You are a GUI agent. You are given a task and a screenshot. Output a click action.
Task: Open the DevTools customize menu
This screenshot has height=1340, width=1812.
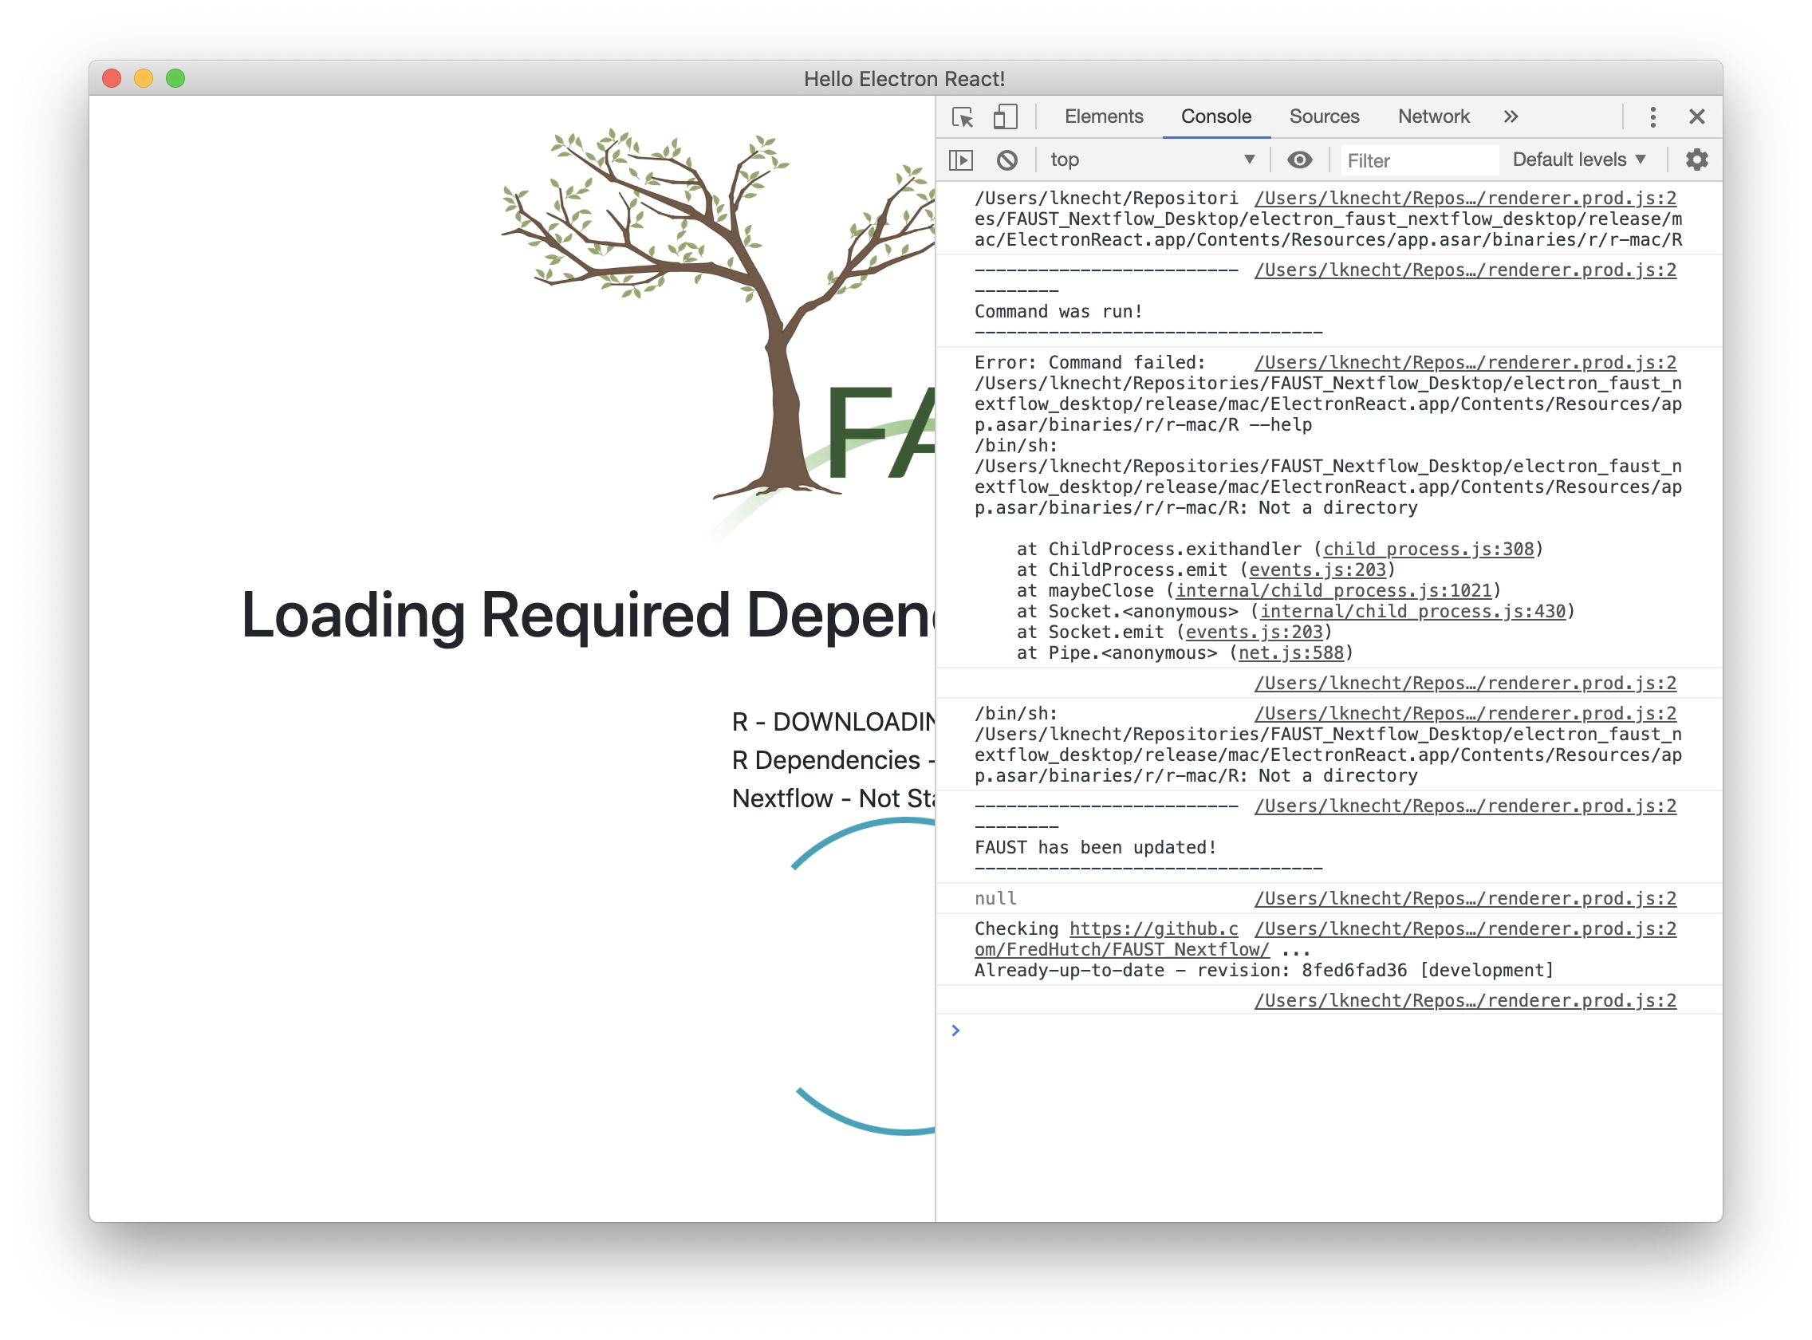tap(1652, 116)
